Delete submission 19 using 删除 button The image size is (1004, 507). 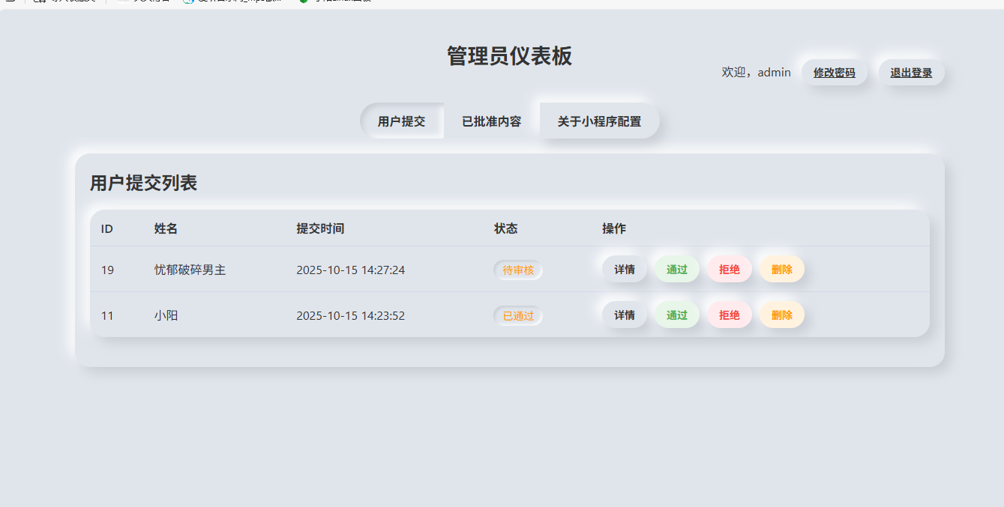[781, 269]
